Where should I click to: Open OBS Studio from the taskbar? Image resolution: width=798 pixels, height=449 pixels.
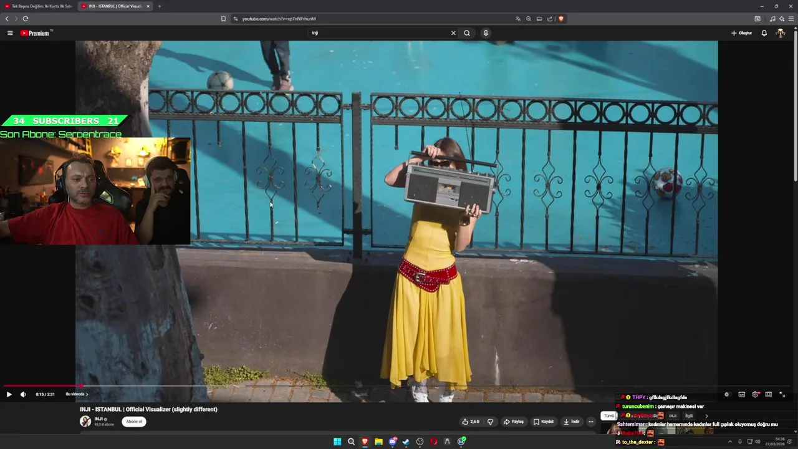click(x=420, y=442)
